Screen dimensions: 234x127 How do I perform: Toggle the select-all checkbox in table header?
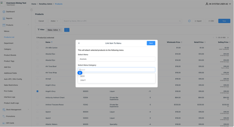37,42
